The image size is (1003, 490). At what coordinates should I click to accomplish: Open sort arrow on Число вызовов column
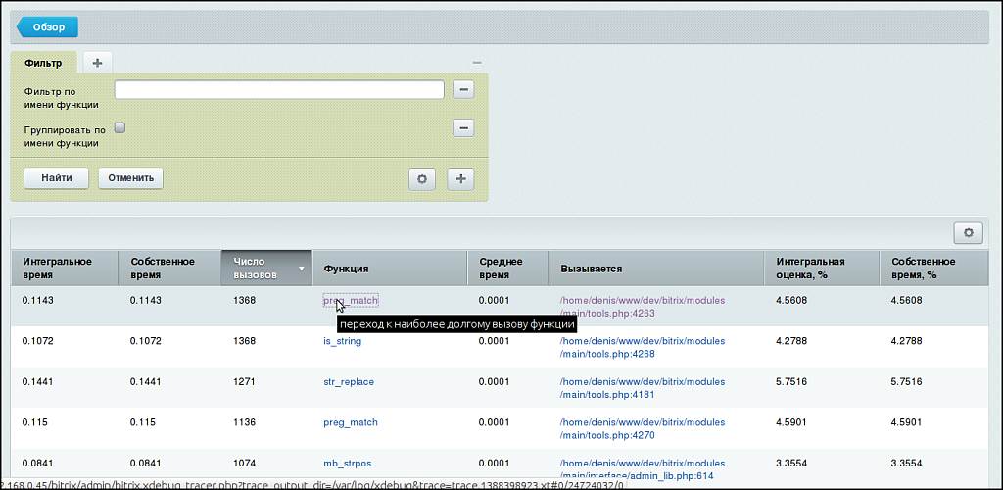[x=302, y=269]
